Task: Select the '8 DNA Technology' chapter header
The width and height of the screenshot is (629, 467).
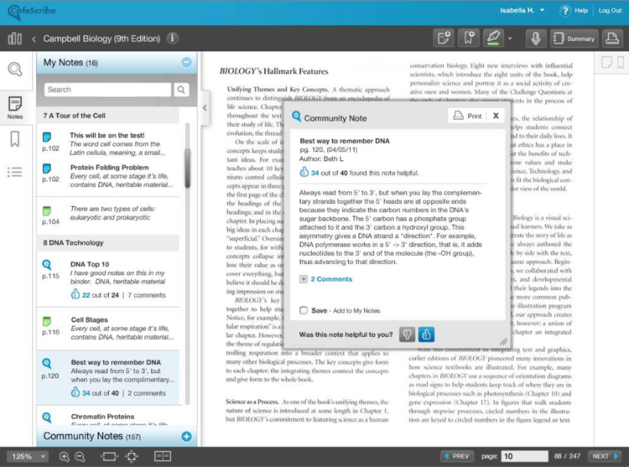Action: pyautogui.click(x=107, y=242)
